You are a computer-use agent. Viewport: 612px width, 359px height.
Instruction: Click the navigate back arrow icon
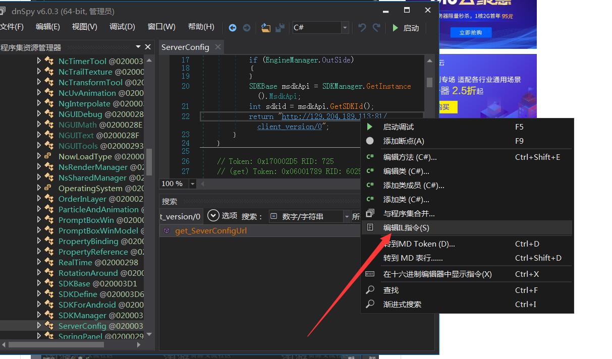pyautogui.click(x=233, y=28)
